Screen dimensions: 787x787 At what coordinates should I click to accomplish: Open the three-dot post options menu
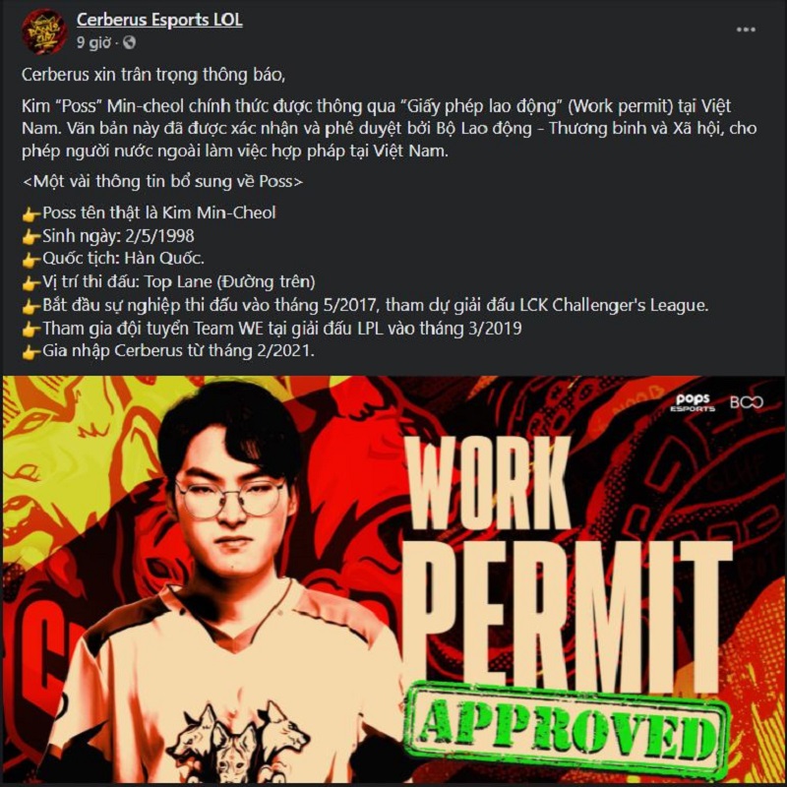(x=746, y=30)
